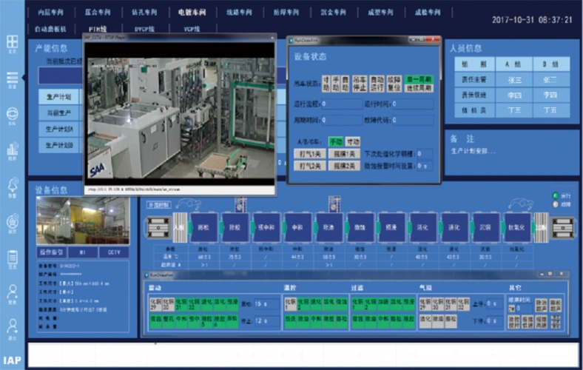Click the alarm bell icon in sidebar
The width and height of the screenshot is (583, 370).
12,185
